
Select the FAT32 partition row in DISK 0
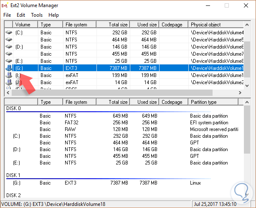pyautogui.click(x=124, y=123)
